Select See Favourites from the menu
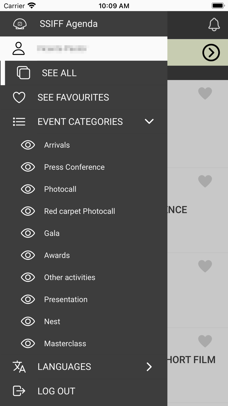Image resolution: width=228 pixels, height=406 pixels. coord(73,97)
